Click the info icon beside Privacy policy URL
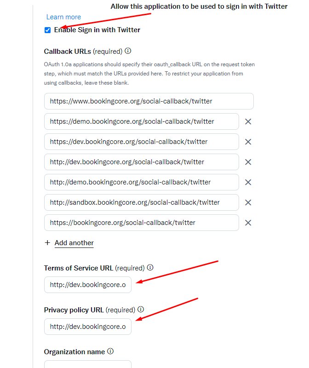This screenshot has height=368, width=309. (141, 310)
